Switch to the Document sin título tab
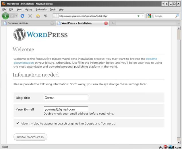 28,23
